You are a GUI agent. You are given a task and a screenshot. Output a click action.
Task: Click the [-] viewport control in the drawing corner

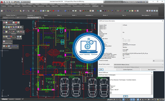1,20
